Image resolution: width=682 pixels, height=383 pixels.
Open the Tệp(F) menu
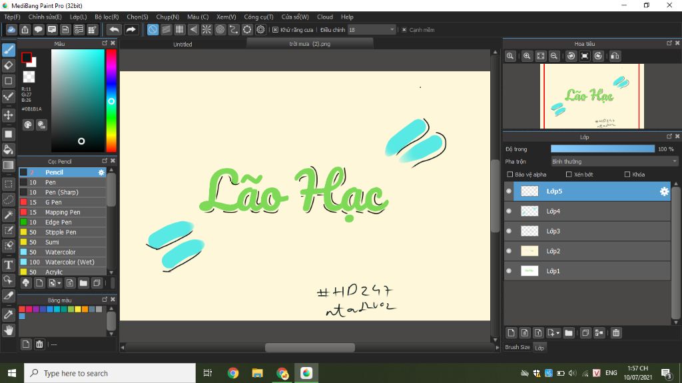(x=12, y=17)
